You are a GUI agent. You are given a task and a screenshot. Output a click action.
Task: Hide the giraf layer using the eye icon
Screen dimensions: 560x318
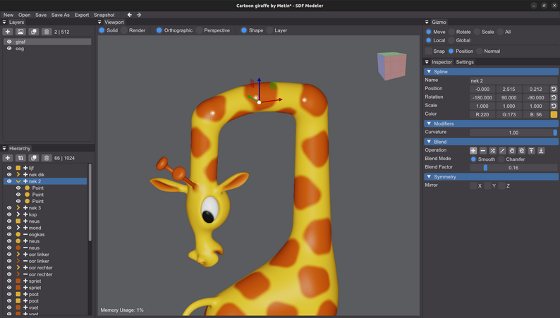tap(9, 42)
